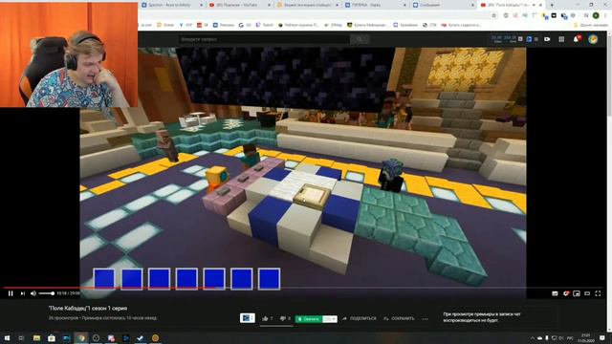
Task: Open Microsoft Store from the taskbar
Action: pyautogui.click(x=52, y=337)
